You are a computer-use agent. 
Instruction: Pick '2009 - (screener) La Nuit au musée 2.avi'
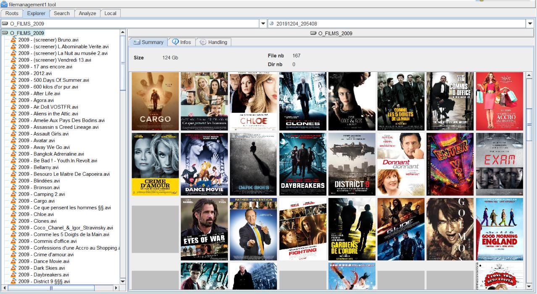tap(63, 53)
